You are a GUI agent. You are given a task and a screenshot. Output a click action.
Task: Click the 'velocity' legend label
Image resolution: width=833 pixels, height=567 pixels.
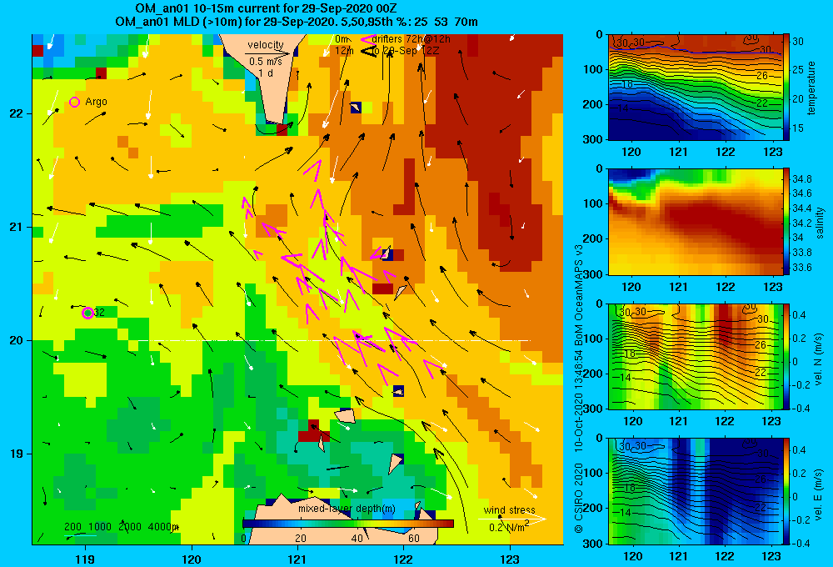(x=266, y=45)
